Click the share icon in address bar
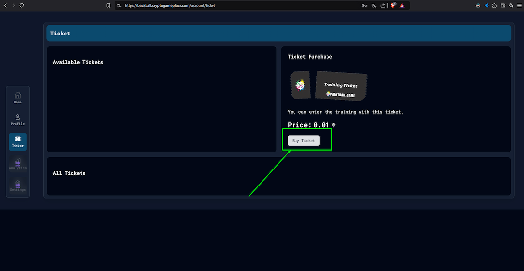 tap(383, 5)
